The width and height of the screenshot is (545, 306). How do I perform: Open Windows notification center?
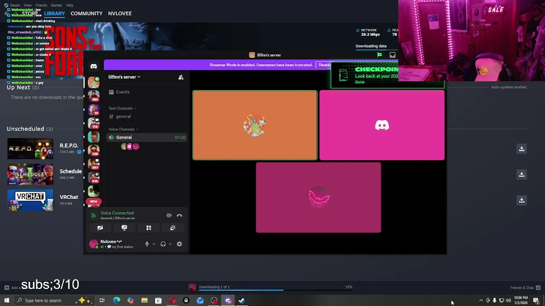coord(536,300)
